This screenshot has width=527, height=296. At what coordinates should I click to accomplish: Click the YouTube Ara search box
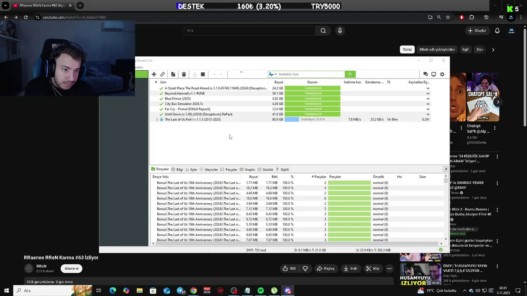tap(249, 30)
